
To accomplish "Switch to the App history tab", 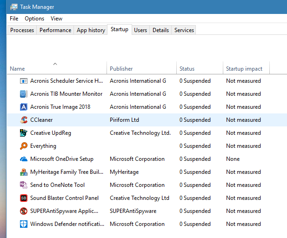I will (x=91, y=30).
